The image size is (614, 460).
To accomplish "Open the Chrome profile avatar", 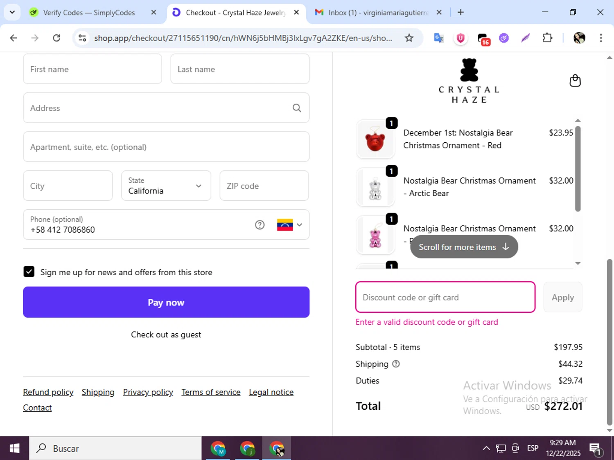I will (x=579, y=38).
